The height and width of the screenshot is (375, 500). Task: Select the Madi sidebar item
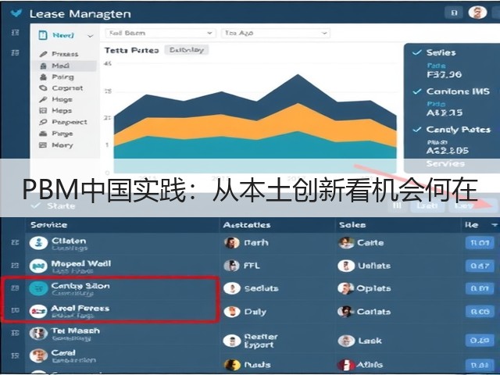64,66
